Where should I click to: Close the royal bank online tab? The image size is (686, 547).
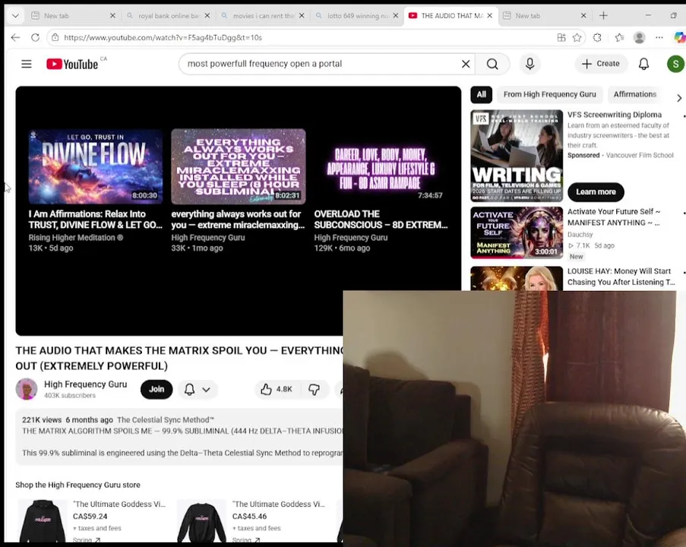pos(207,16)
